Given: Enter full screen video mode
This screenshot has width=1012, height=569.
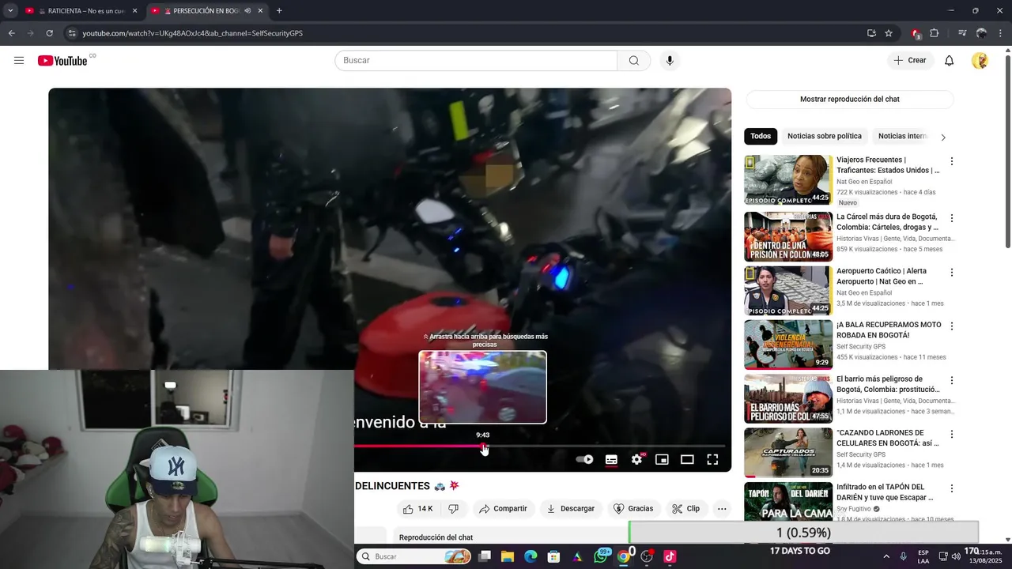Looking at the screenshot, I should tap(712, 459).
